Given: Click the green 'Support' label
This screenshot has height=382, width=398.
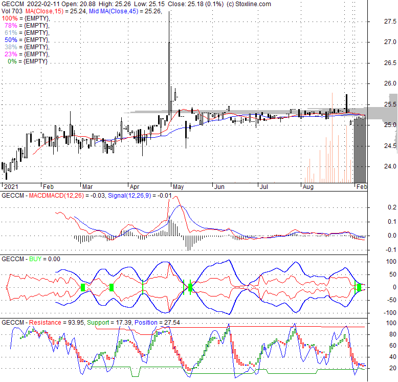Looking at the screenshot, I should tap(98, 323).
